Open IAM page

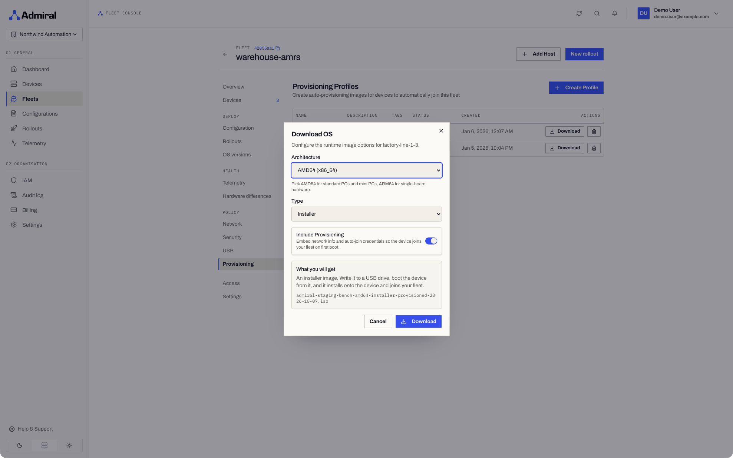[44, 180]
